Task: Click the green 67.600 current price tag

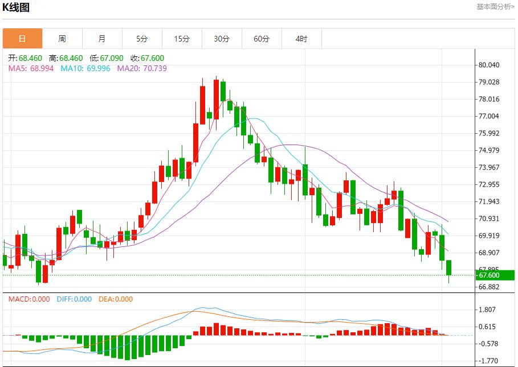Action: click(x=489, y=275)
